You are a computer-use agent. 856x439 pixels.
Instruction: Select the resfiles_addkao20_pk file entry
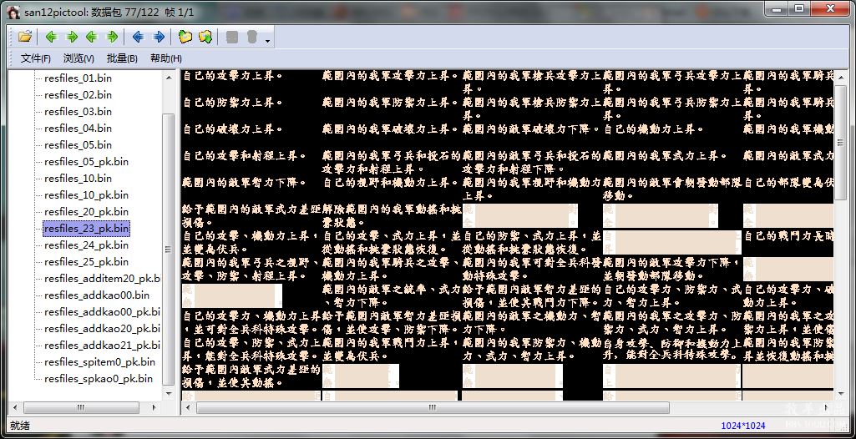pyautogui.click(x=102, y=329)
